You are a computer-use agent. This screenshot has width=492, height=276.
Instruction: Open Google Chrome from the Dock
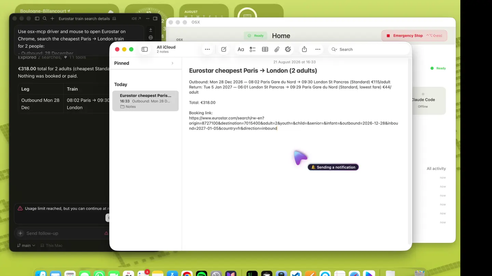(187, 274)
